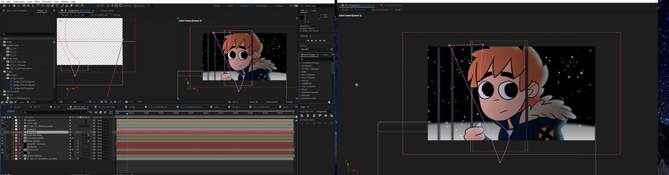Take snapshot with camera icon
Image resolution: width=669 pixels, height=175 pixels.
click(126, 102)
